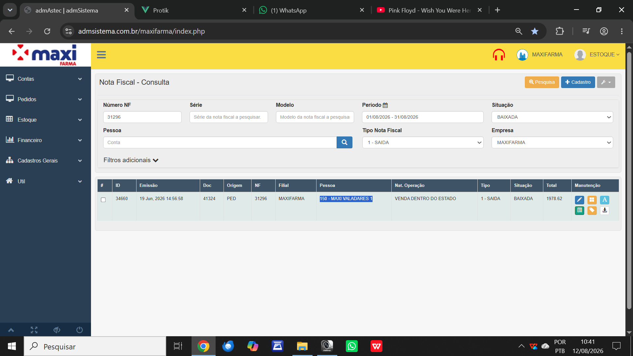The height and width of the screenshot is (356, 633).
Task: Click the power logout icon in sidebar footer
Action: coord(79,330)
